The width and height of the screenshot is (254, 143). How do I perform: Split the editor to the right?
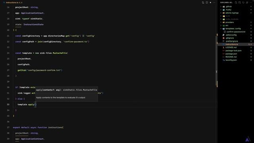pyautogui.click(x=207, y=3)
